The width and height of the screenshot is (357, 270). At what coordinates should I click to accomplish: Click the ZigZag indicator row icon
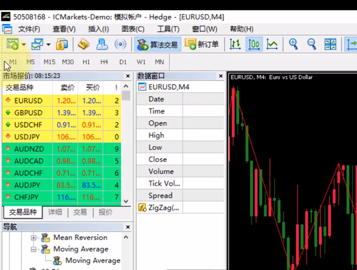[142, 207]
